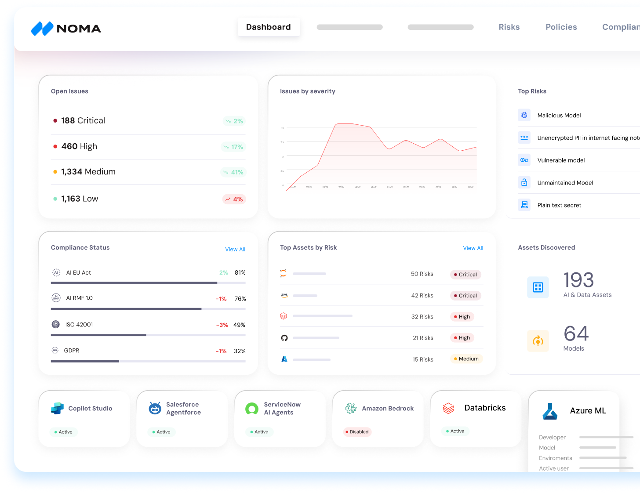Viewport: 640px width, 493px height.
Task: Click the GitHub icon in Top Assets list
Action: [284, 338]
